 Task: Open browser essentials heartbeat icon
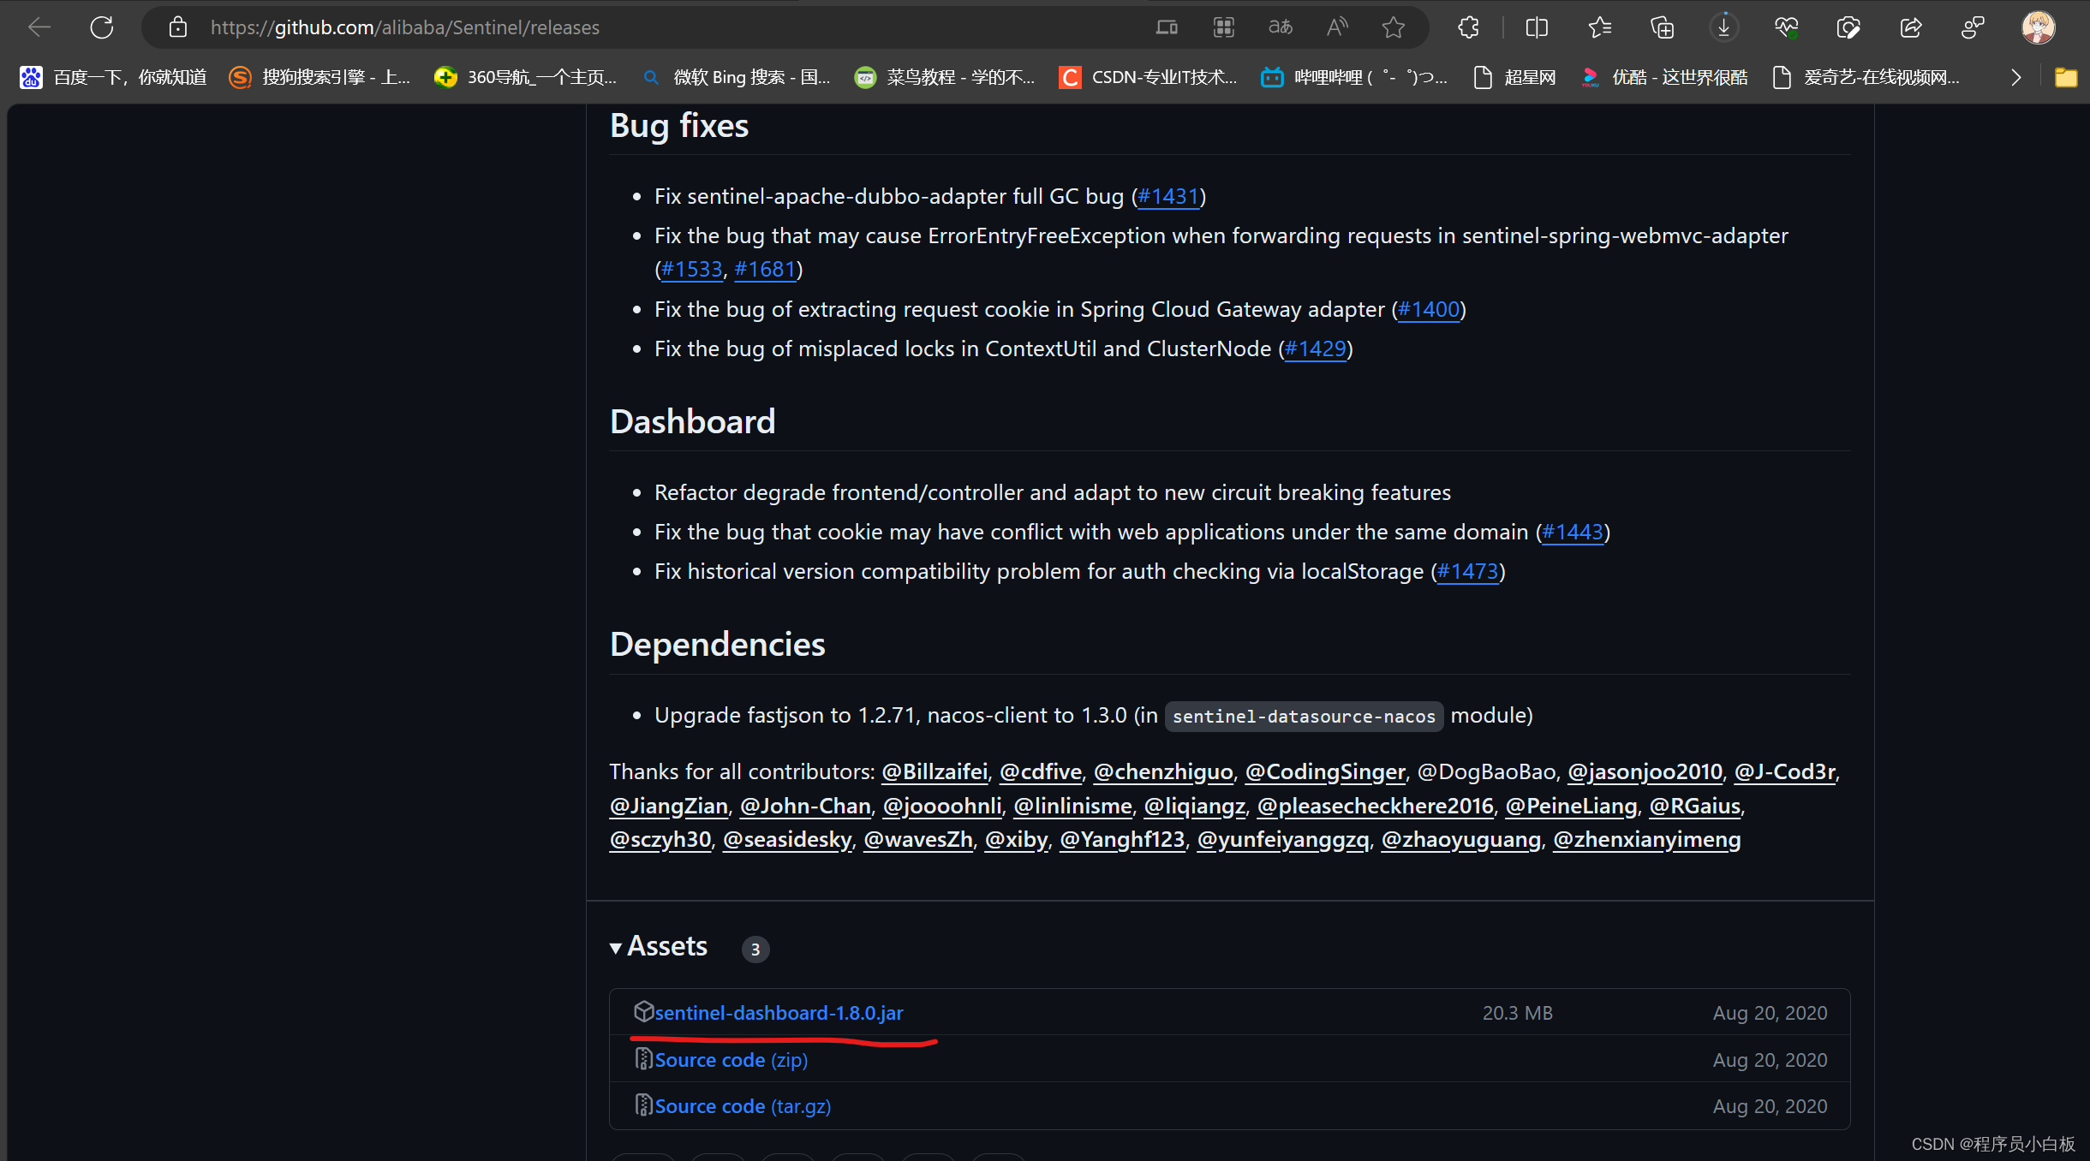pos(1787,27)
